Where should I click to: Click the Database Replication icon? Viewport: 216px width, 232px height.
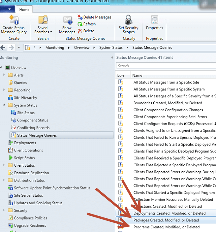(x=11, y=173)
